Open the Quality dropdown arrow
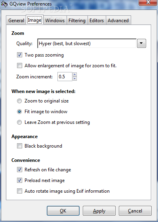The width and height of the screenshot is (158, 222). pos(141,43)
